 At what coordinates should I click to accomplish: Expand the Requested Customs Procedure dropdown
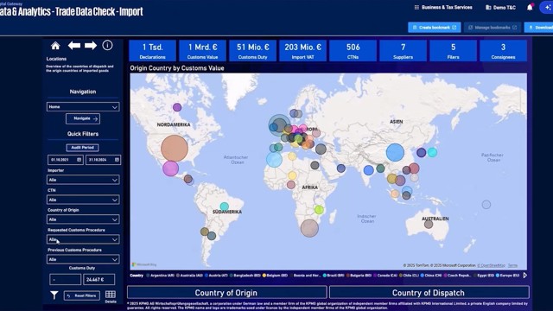pyautogui.click(x=83, y=239)
